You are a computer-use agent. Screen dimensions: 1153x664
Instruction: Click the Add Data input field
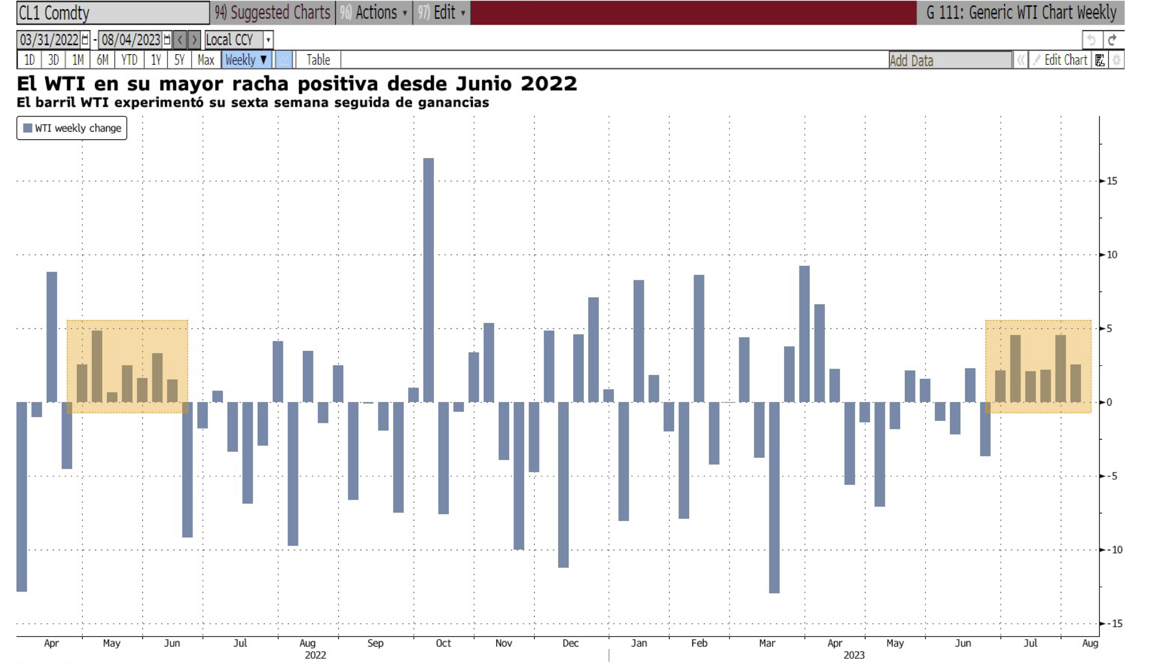point(950,60)
